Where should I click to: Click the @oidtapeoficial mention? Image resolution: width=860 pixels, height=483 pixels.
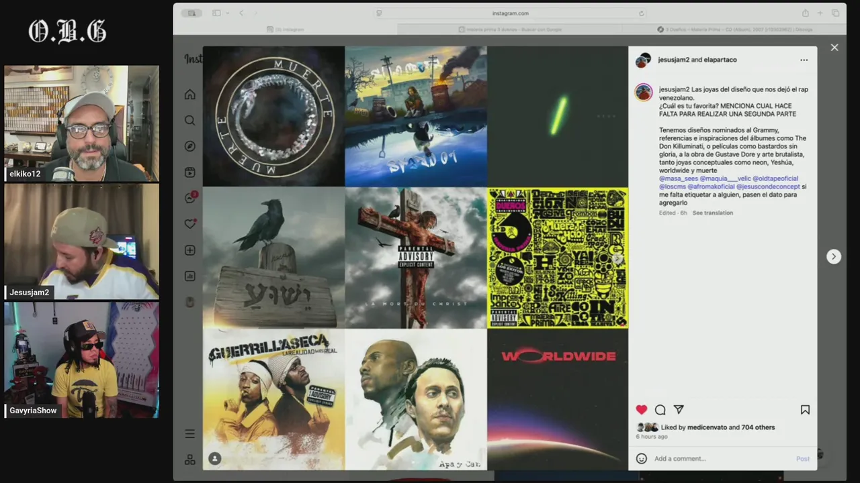point(775,178)
